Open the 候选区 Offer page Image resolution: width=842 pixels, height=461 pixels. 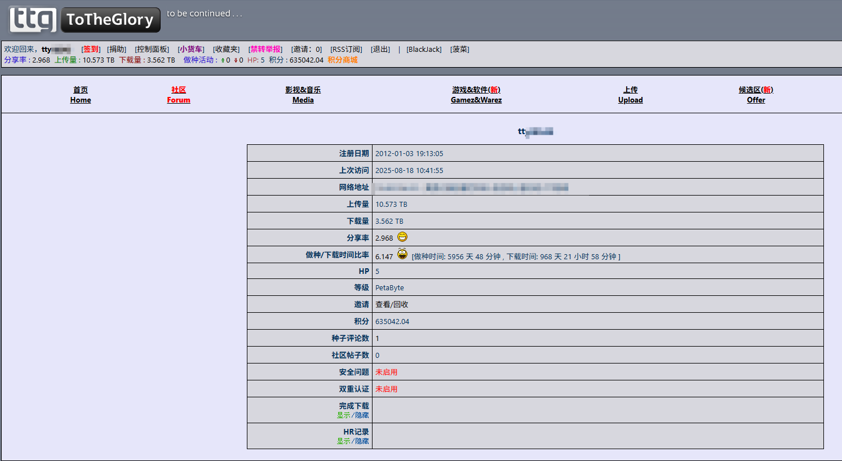(756, 95)
